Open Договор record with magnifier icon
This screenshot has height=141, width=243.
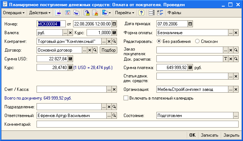[95, 50]
